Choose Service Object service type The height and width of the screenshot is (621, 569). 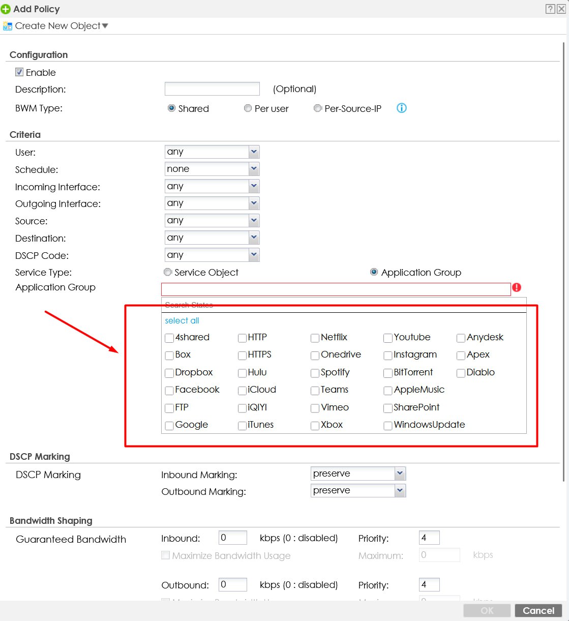tap(167, 272)
